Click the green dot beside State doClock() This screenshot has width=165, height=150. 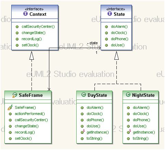coord(106,33)
